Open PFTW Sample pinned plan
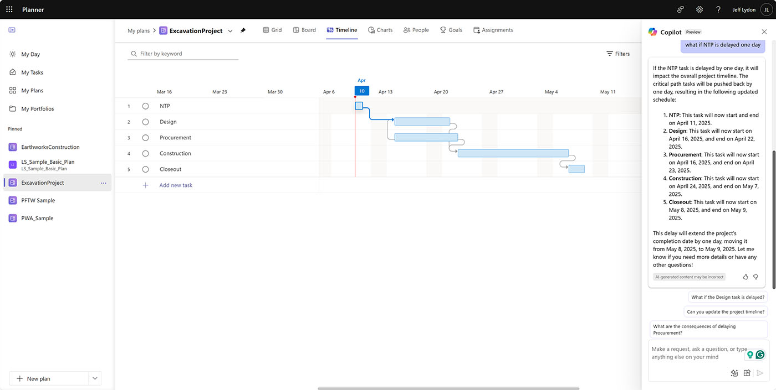 click(38, 200)
